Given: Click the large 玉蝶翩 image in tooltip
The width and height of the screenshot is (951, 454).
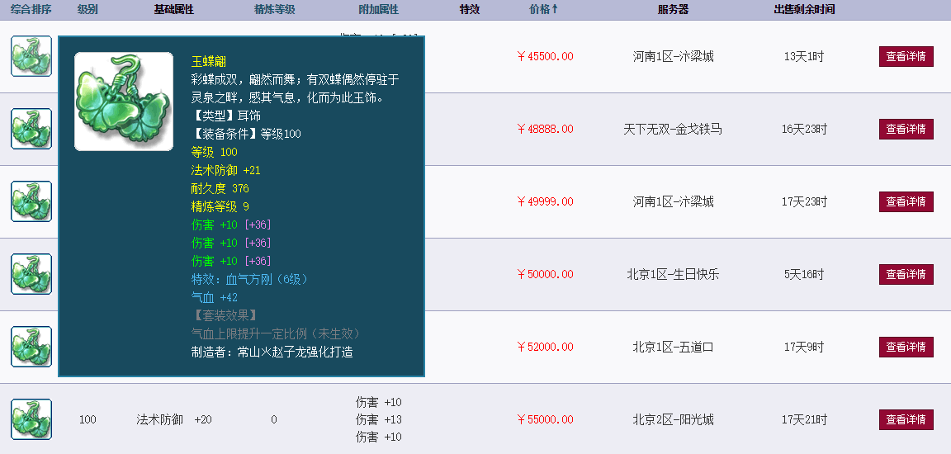Looking at the screenshot, I should [x=124, y=102].
